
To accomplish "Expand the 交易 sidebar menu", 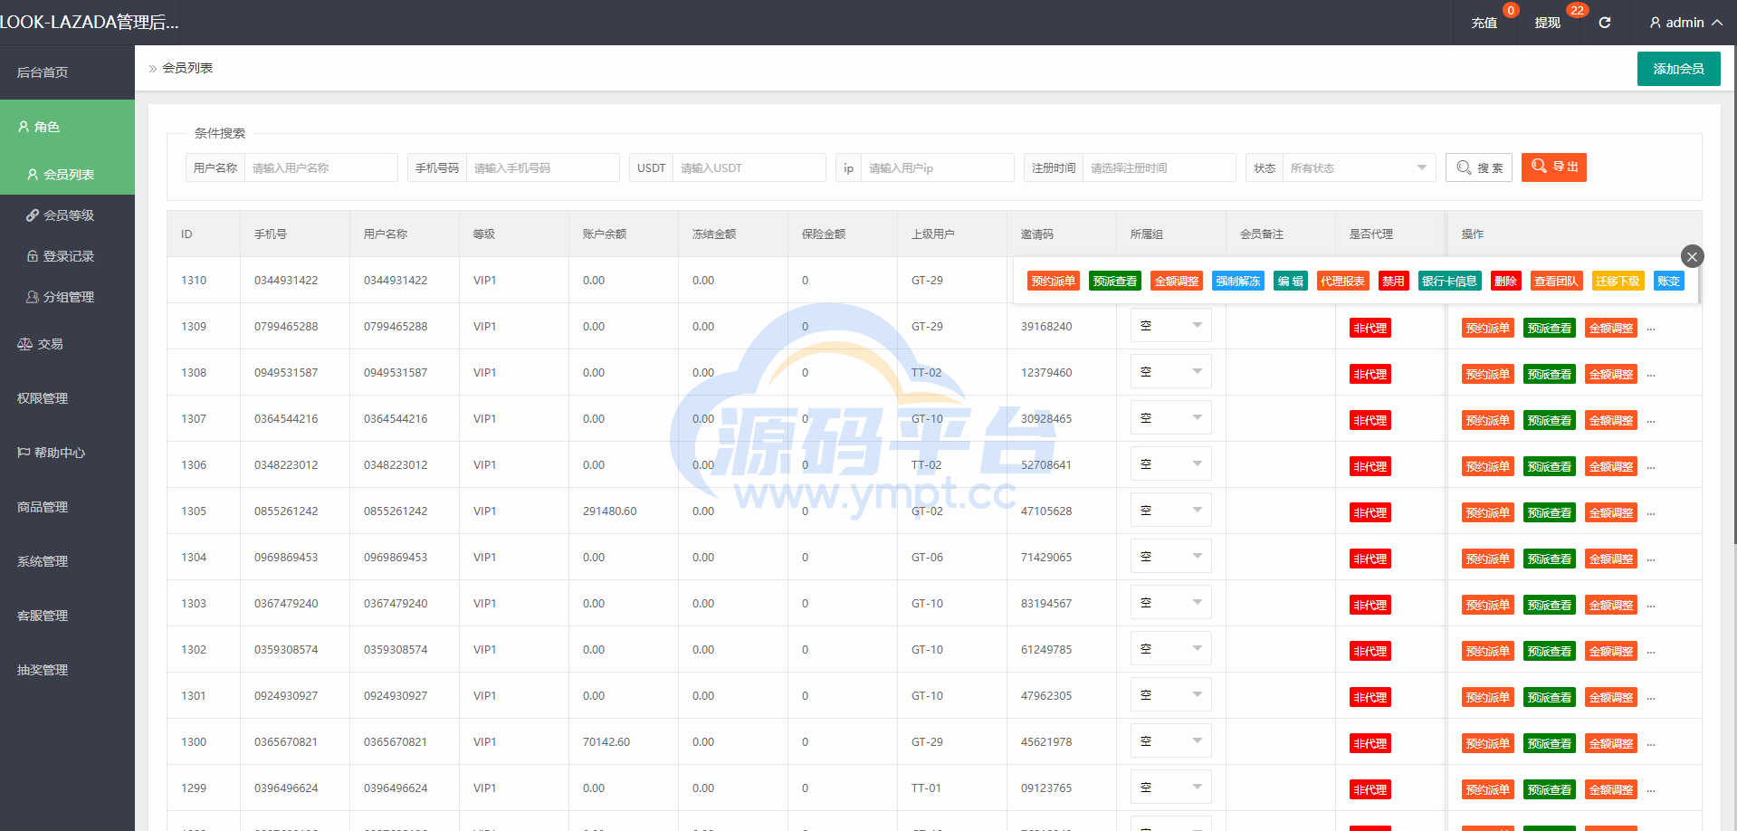I will (67, 344).
